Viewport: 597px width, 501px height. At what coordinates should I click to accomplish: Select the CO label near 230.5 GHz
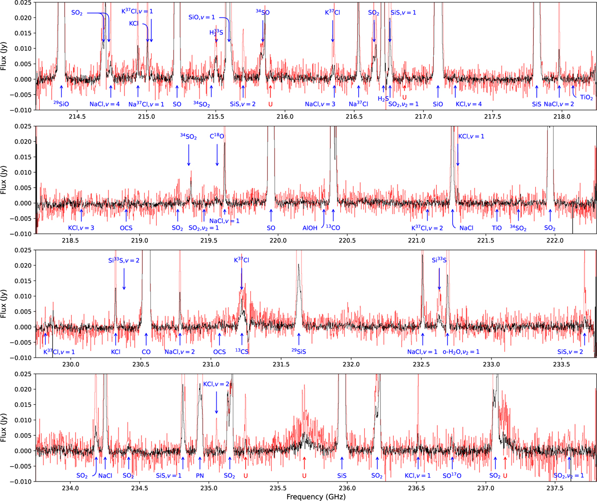click(146, 352)
